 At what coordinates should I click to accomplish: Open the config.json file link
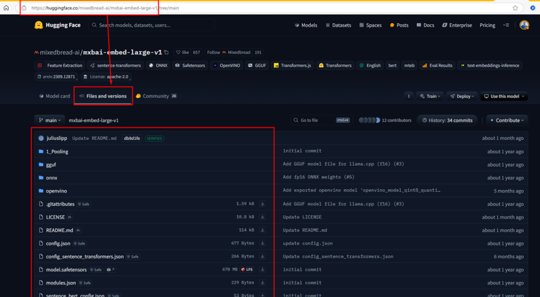click(58, 244)
